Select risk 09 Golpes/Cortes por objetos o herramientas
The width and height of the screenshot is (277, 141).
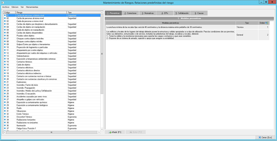[52, 44]
